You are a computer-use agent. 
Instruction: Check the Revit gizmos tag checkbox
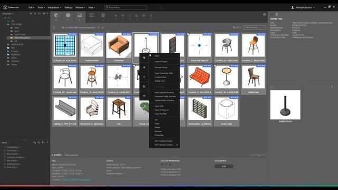[5, 164]
